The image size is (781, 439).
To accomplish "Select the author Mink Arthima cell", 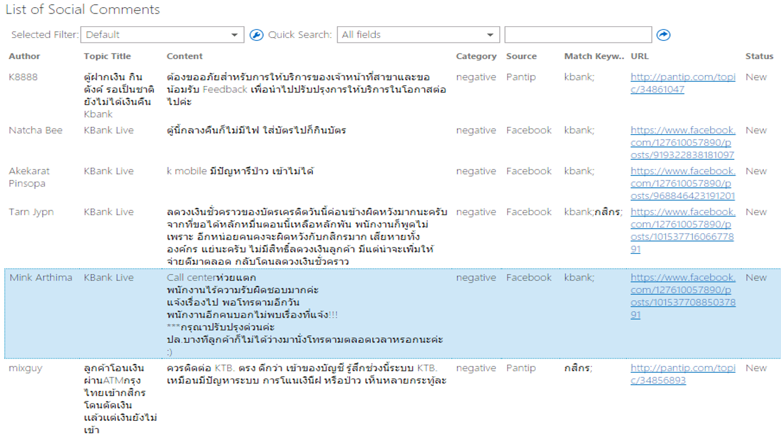I will point(40,277).
